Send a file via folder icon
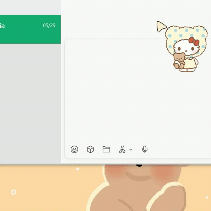Viewport: 211px width, 211px height. click(x=106, y=149)
